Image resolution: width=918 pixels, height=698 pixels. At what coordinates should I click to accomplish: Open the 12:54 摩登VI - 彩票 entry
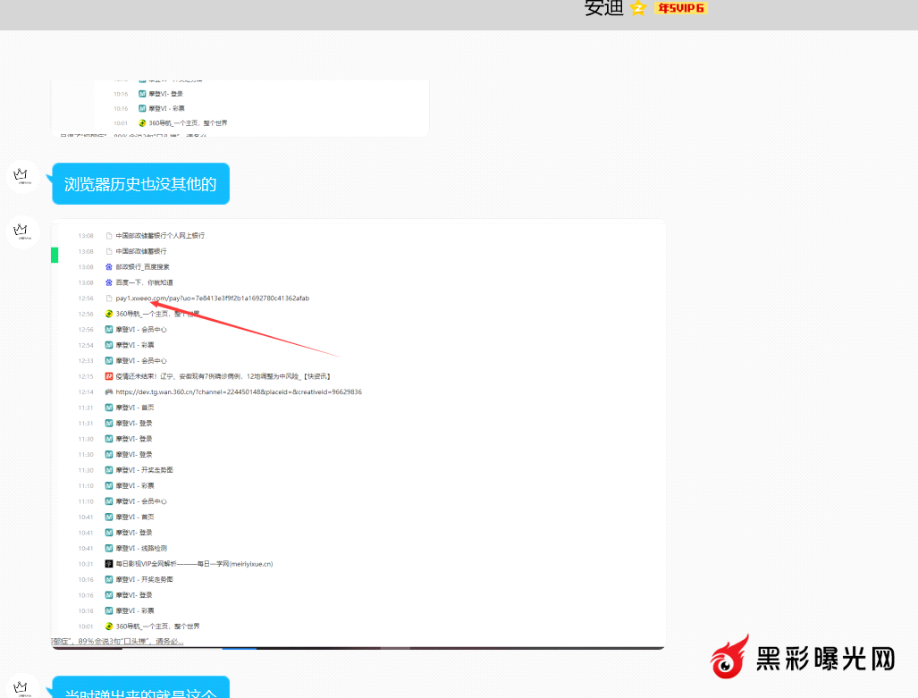tap(134, 345)
